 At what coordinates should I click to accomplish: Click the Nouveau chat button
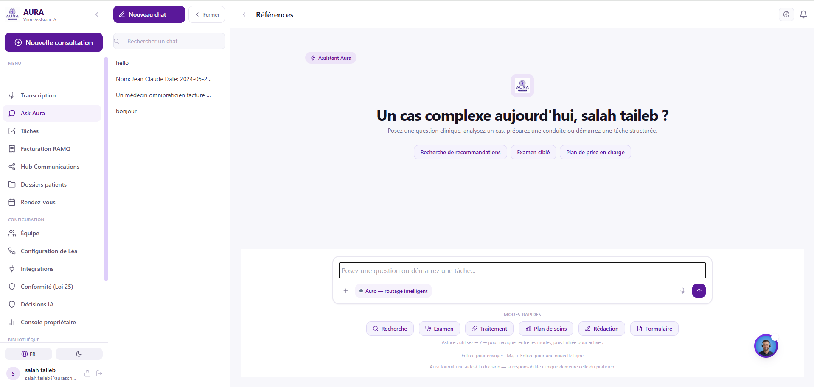click(149, 14)
